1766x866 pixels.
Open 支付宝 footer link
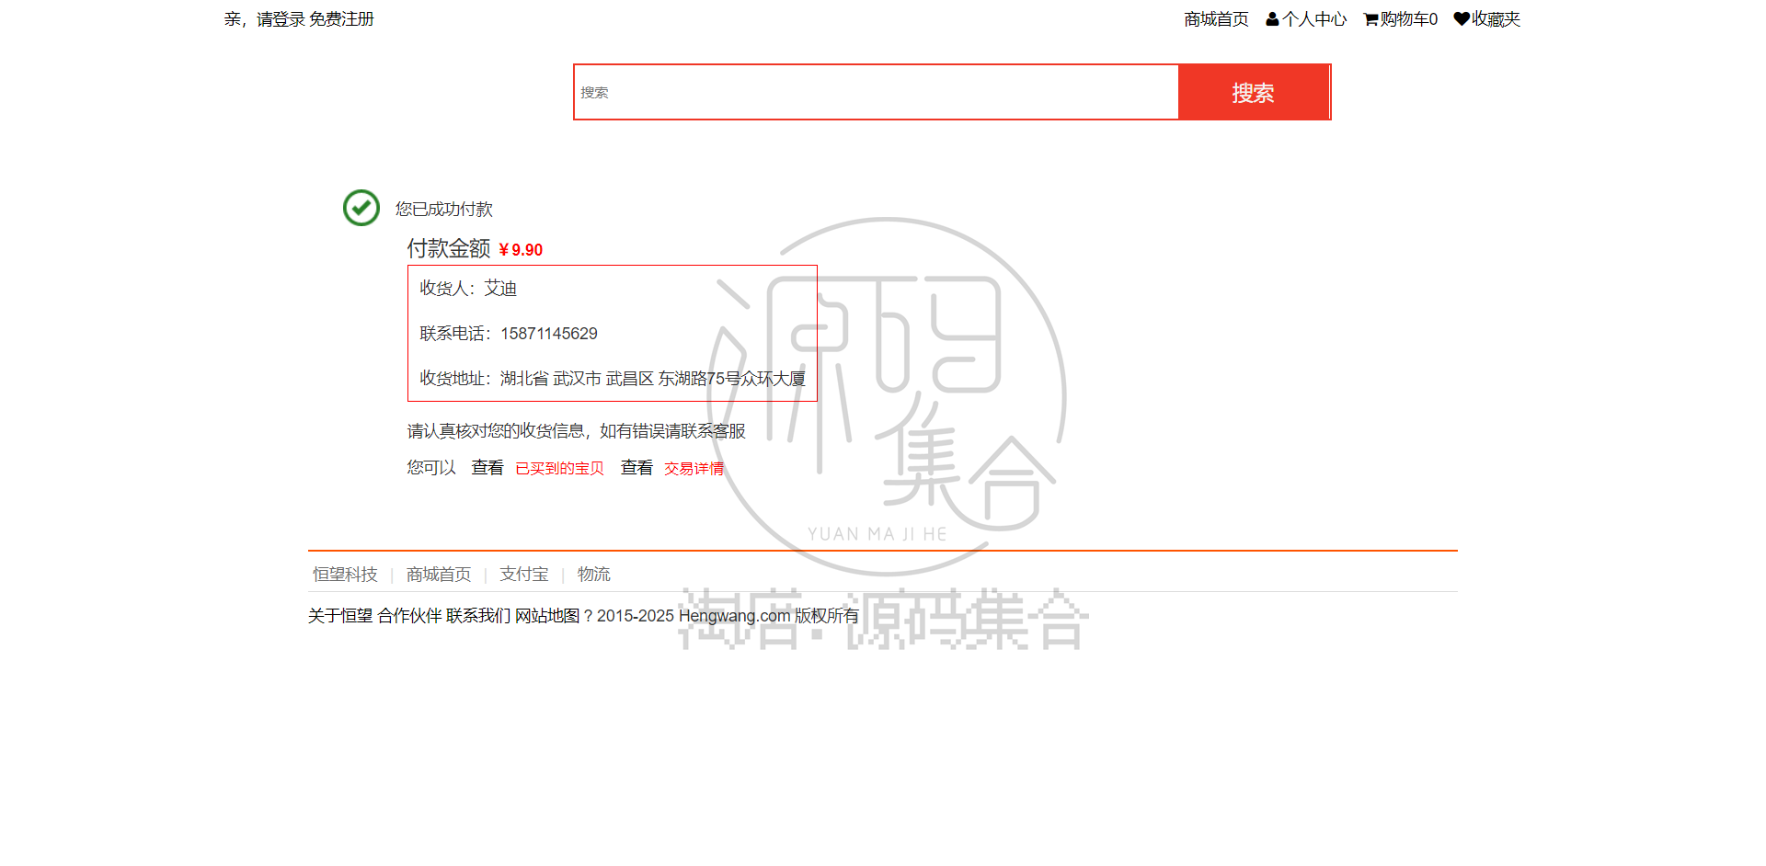[524, 575]
